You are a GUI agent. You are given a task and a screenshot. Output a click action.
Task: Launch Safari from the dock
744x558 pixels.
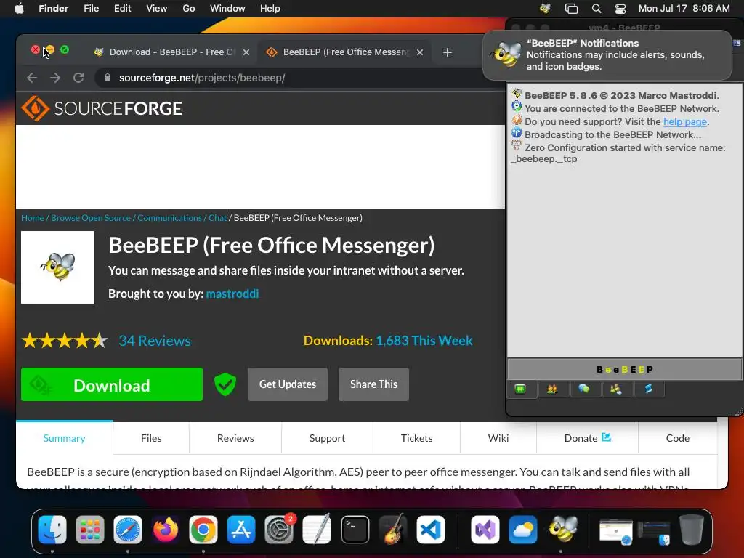pos(128,530)
